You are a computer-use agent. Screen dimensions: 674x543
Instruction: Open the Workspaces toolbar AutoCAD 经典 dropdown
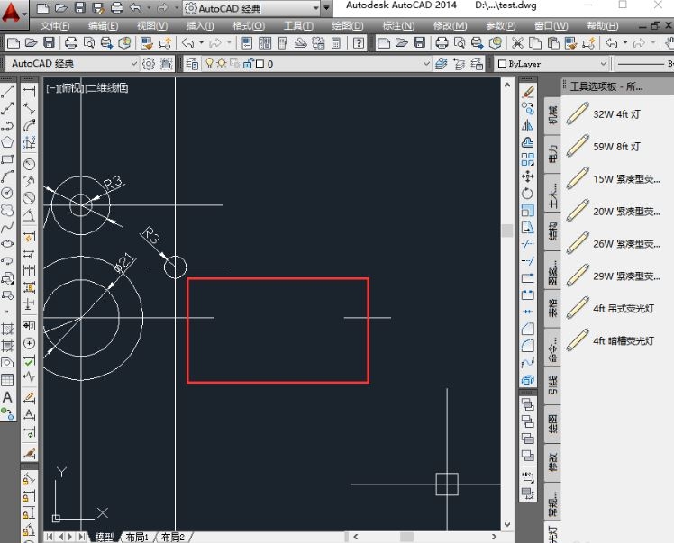pyautogui.click(x=72, y=64)
